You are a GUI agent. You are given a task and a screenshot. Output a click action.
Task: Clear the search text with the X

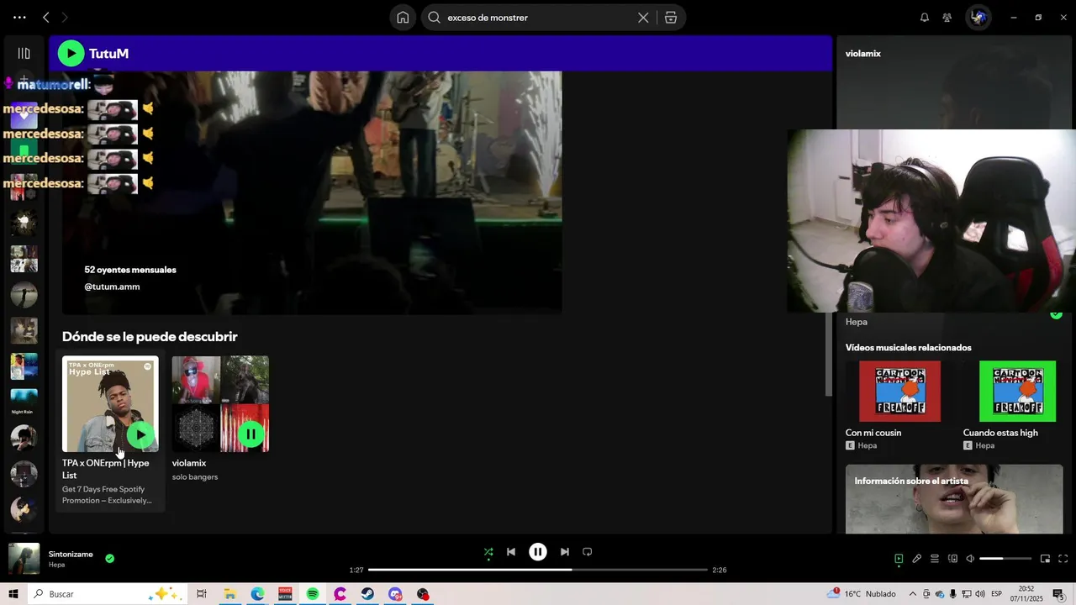[x=643, y=18]
